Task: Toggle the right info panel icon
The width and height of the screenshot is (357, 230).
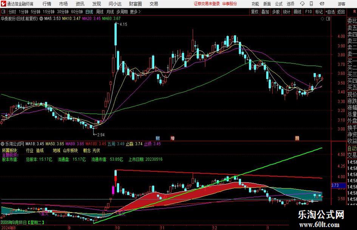Action: click(x=328, y=19)
